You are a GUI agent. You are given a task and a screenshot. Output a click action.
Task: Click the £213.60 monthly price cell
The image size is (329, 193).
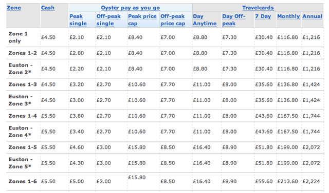point(287,182)
